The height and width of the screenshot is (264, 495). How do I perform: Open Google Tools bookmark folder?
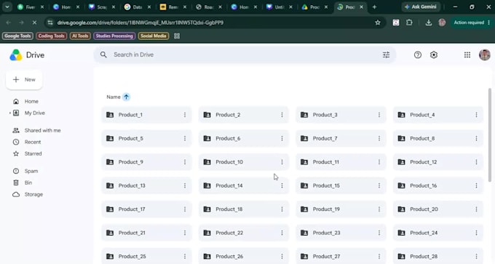coord(17,36)
